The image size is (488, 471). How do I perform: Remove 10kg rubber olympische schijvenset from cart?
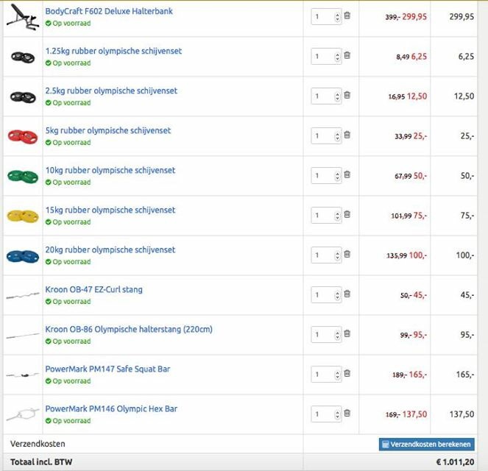pyautogui.click(x=347, y=174)
